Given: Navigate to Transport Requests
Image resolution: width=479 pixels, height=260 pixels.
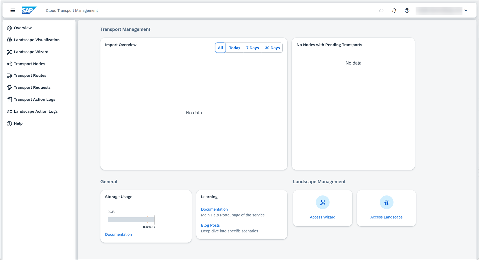Looking at the screenshot, I should pos(32,88).
